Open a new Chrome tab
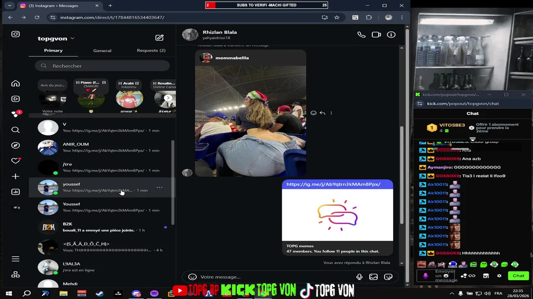533x299 pixels. pyautogui.click(x=110, y=5)
